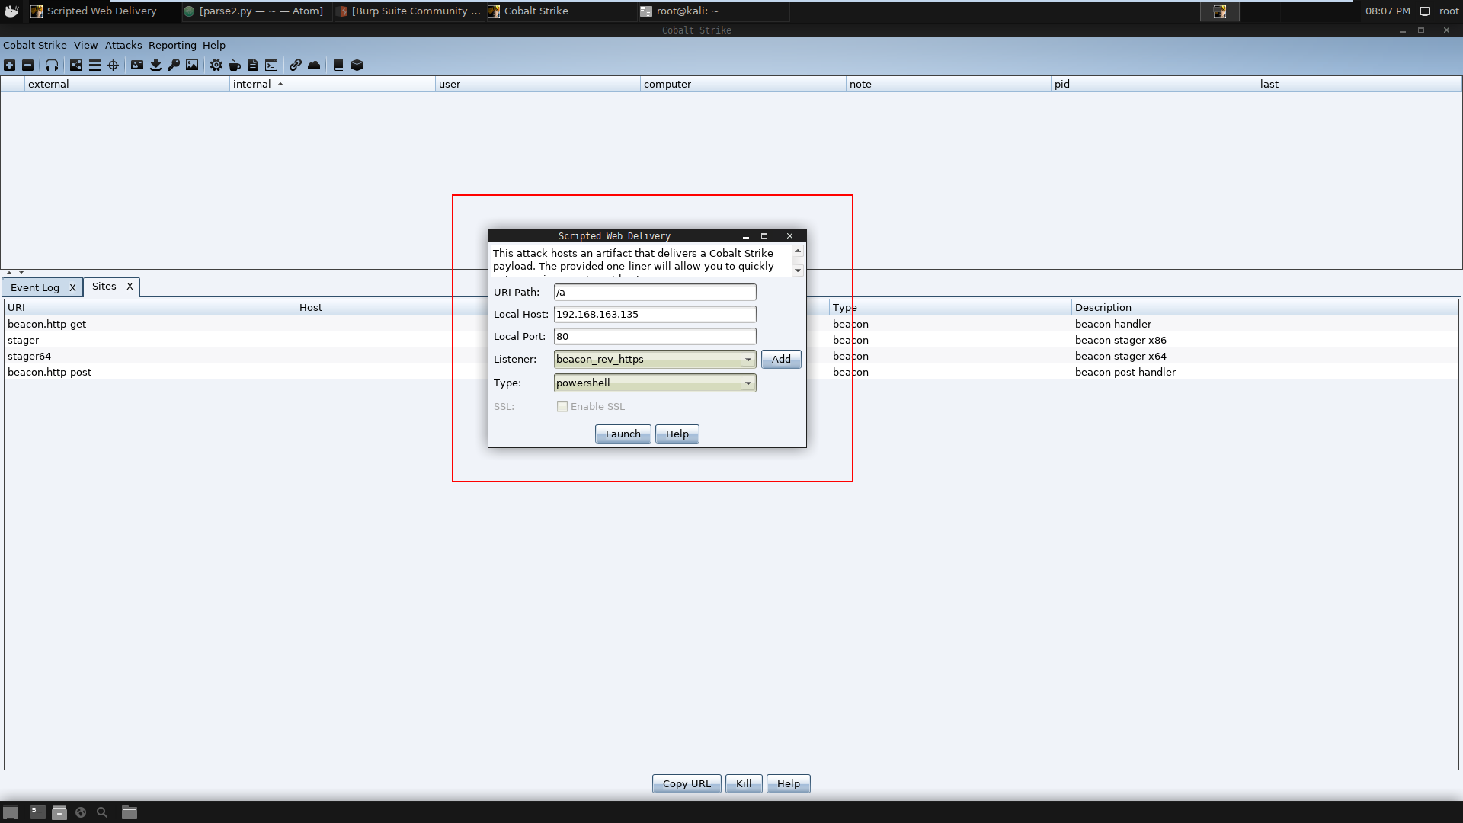Click the Local Host input field
The height and width of the screenshot is (823, 1463).
point(655,315)
